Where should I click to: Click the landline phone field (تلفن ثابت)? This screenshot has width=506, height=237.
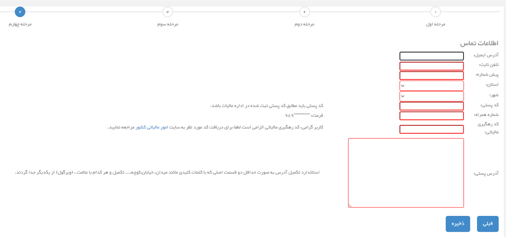coord(431,67)
